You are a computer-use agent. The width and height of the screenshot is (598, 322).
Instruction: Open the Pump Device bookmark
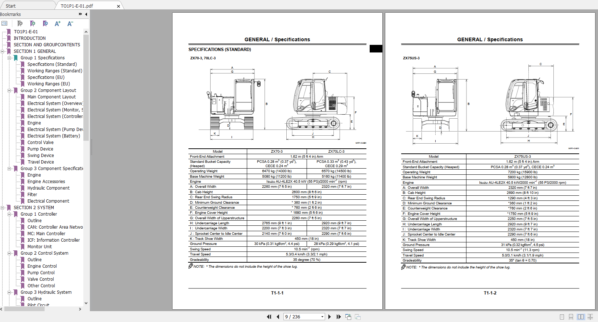coord(40,149)
